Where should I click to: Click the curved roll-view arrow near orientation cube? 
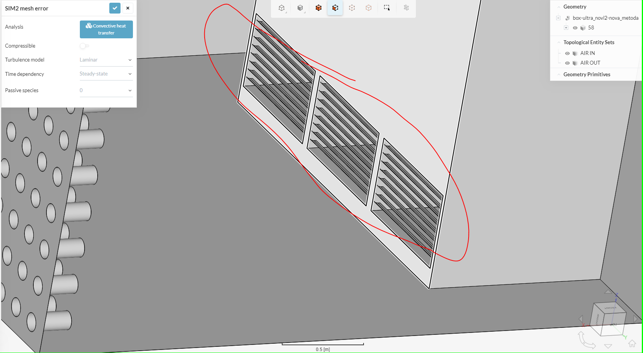pos(586,340)
